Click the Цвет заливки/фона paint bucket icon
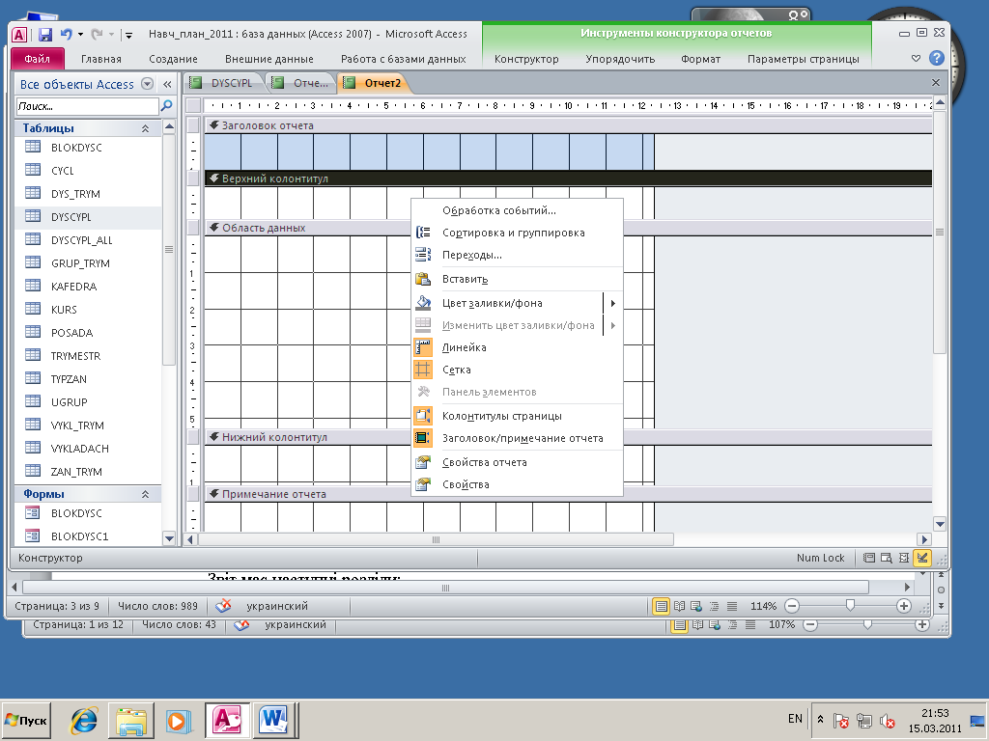989x741 pixels. tap(423, 302)
